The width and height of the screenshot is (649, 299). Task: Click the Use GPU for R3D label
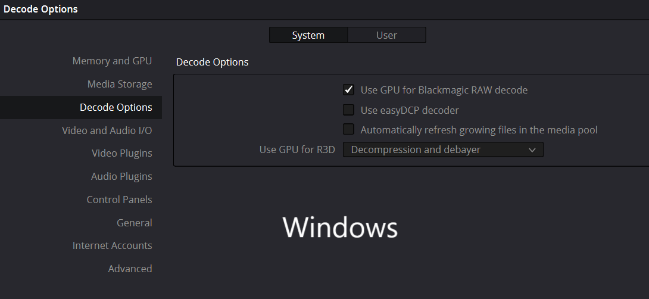click(297, 149)
